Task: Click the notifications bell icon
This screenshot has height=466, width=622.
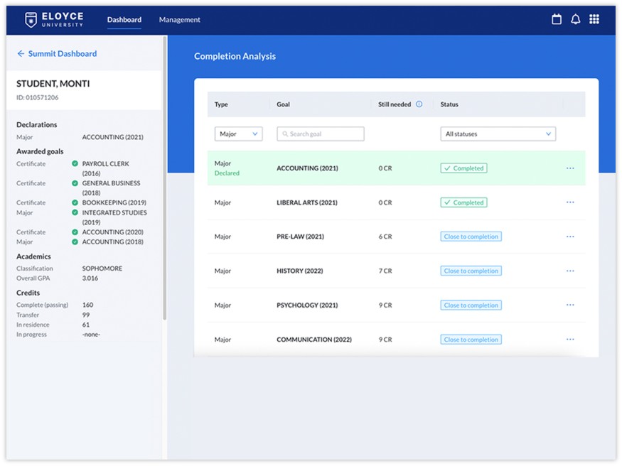Action: [576, 20]
